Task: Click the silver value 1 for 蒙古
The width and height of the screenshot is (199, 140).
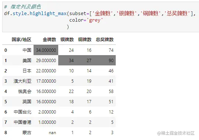Action: tap(73, 133)
